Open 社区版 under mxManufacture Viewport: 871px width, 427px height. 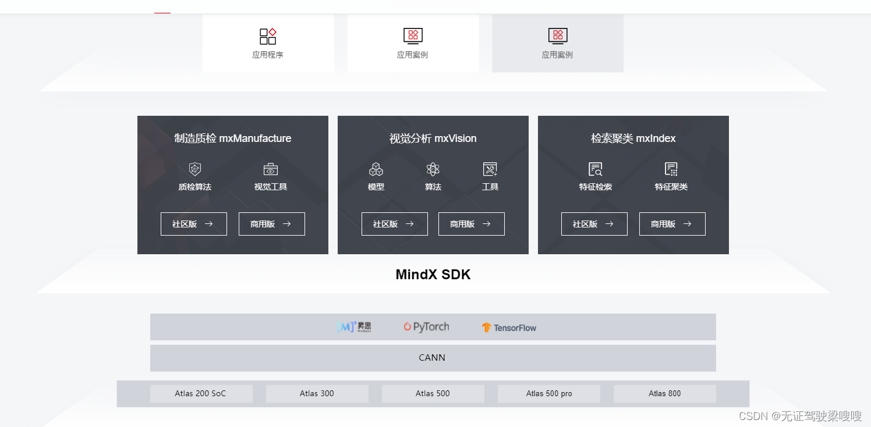point(194,224)
